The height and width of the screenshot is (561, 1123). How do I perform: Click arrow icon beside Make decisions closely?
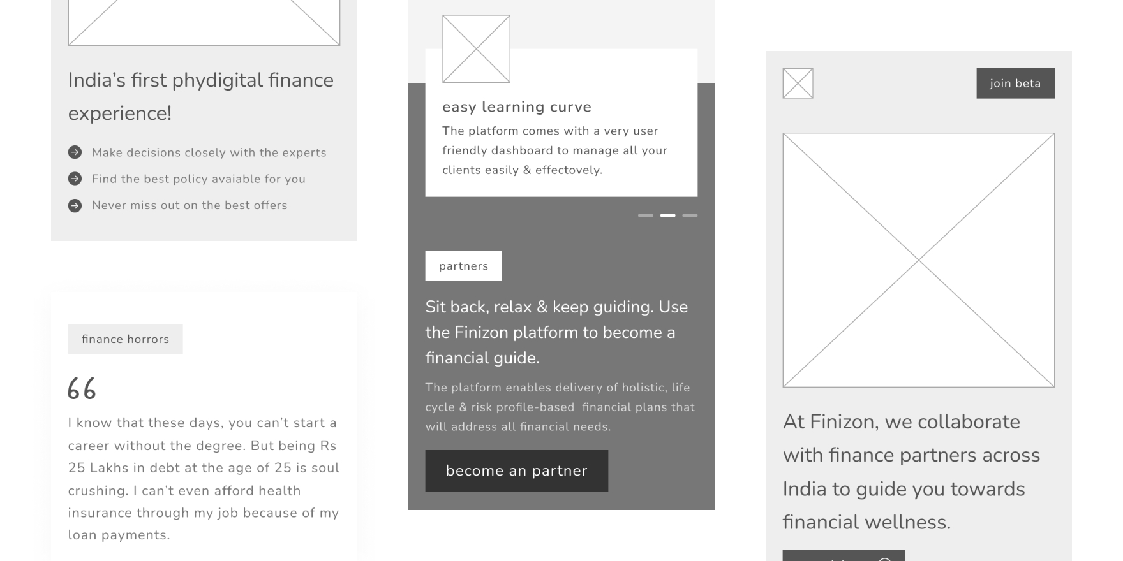(x=75, y=152)
